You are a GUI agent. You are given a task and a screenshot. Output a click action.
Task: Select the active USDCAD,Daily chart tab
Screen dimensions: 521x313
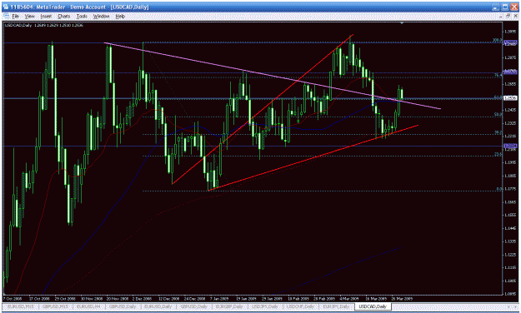click(373, 306)
